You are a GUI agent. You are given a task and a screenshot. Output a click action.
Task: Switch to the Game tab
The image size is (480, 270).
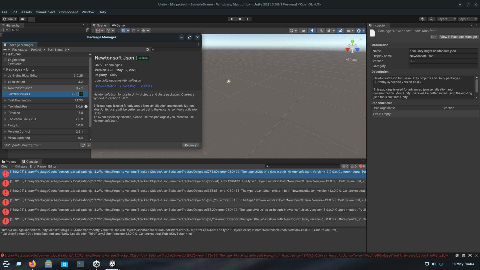(118, 25)
